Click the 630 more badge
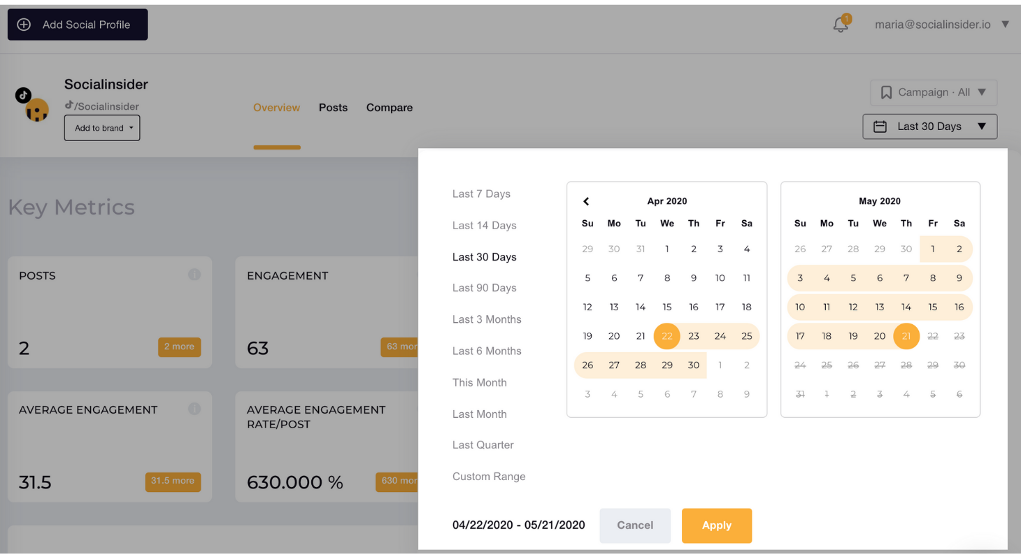Image resolution: width=1021 pixels, height=559 pixels. pos(397,481)
